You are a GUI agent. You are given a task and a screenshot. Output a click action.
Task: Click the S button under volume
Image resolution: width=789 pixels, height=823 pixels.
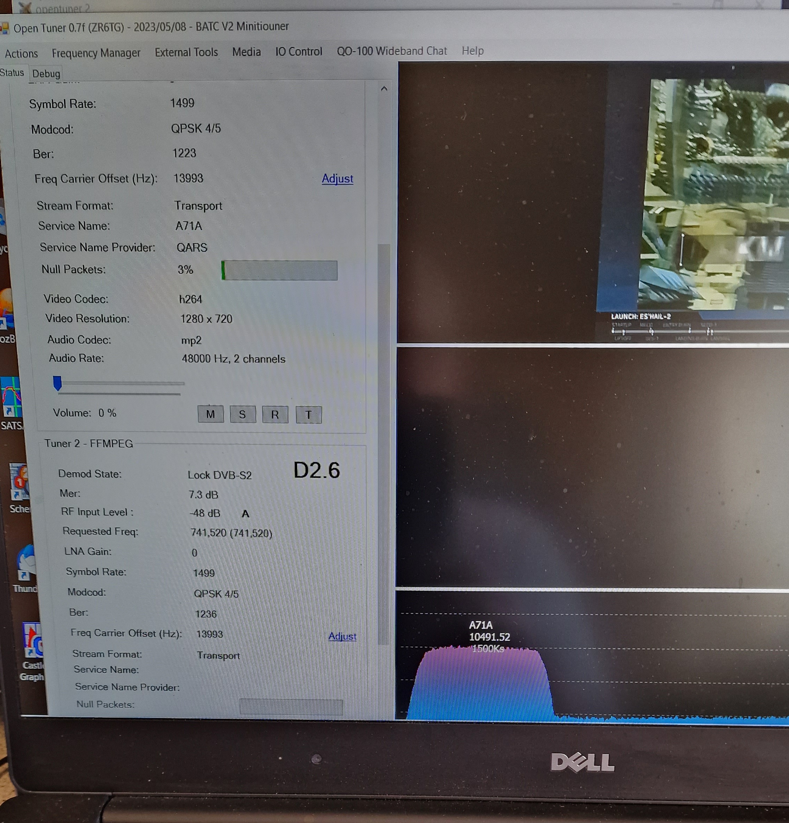[x=242, y=414]
